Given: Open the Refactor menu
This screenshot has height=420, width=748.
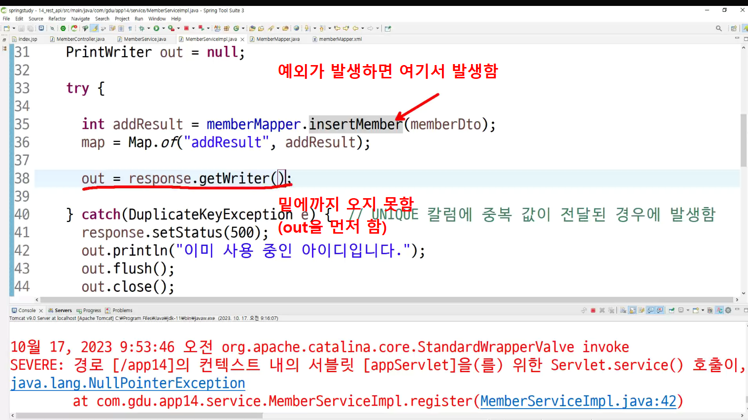Looking at the screenshot, I should click(x=57, y=19).
